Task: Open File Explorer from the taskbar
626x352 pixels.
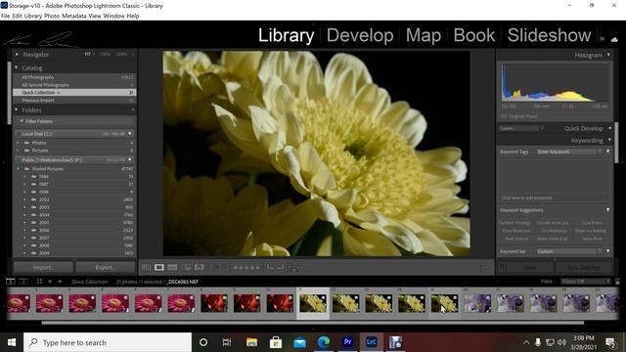Action: pos(251,342)
